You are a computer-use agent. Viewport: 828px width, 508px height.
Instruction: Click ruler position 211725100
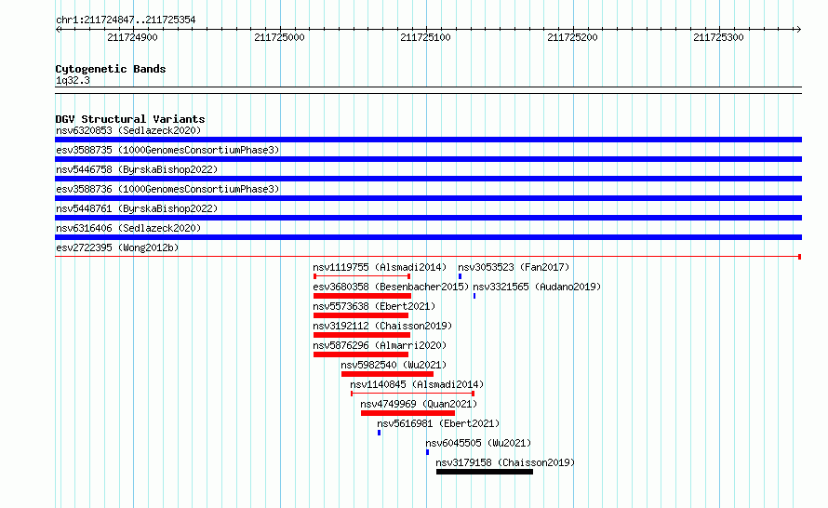pyautogui.click(x=425, y=37)
